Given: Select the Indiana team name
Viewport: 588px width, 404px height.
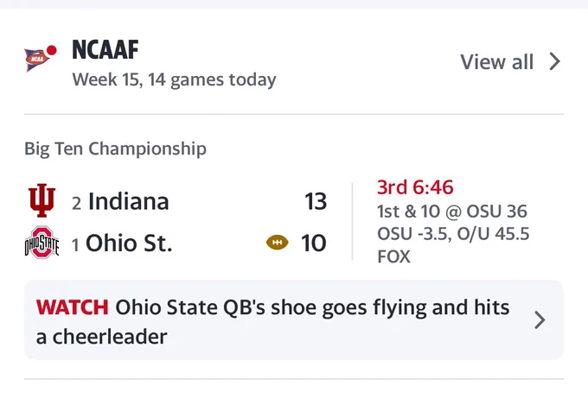Looking at the screenshot, I should (129, 201).
